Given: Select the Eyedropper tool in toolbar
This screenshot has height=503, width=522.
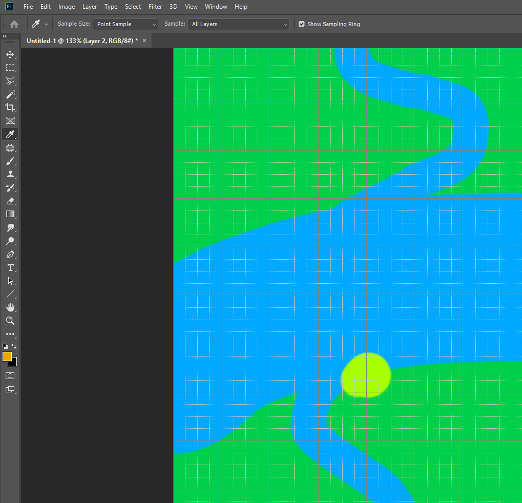Looking at the screenshot, I should (x=10, y=134).
